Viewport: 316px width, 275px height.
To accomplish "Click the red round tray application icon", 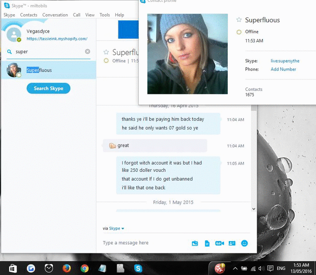I will 220,269.
